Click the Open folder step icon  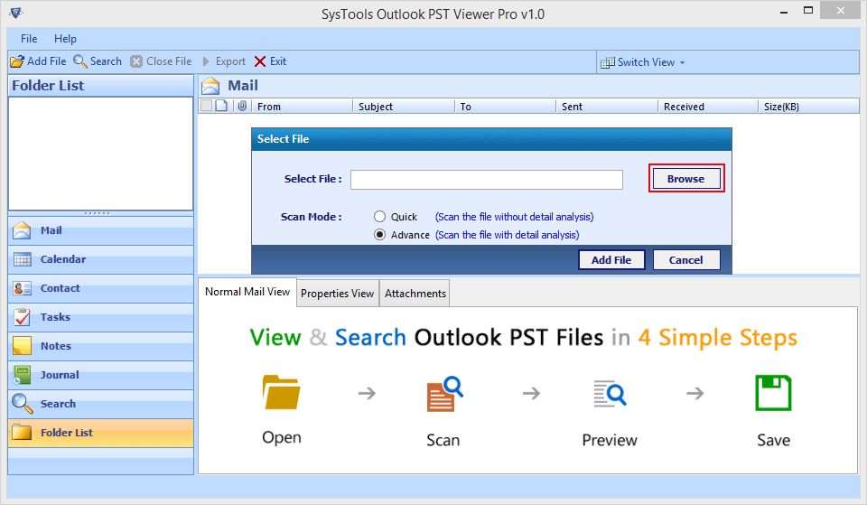click(x=282, y=392)
